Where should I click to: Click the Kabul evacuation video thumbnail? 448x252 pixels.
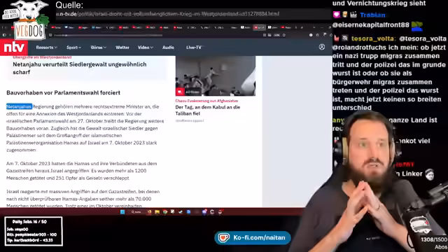(216, 76)
